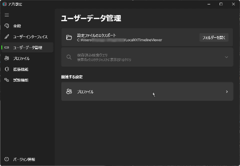Click the settings export folder path text
The width and height of the screenshot is (240, 166).
[x=120, y=40]
